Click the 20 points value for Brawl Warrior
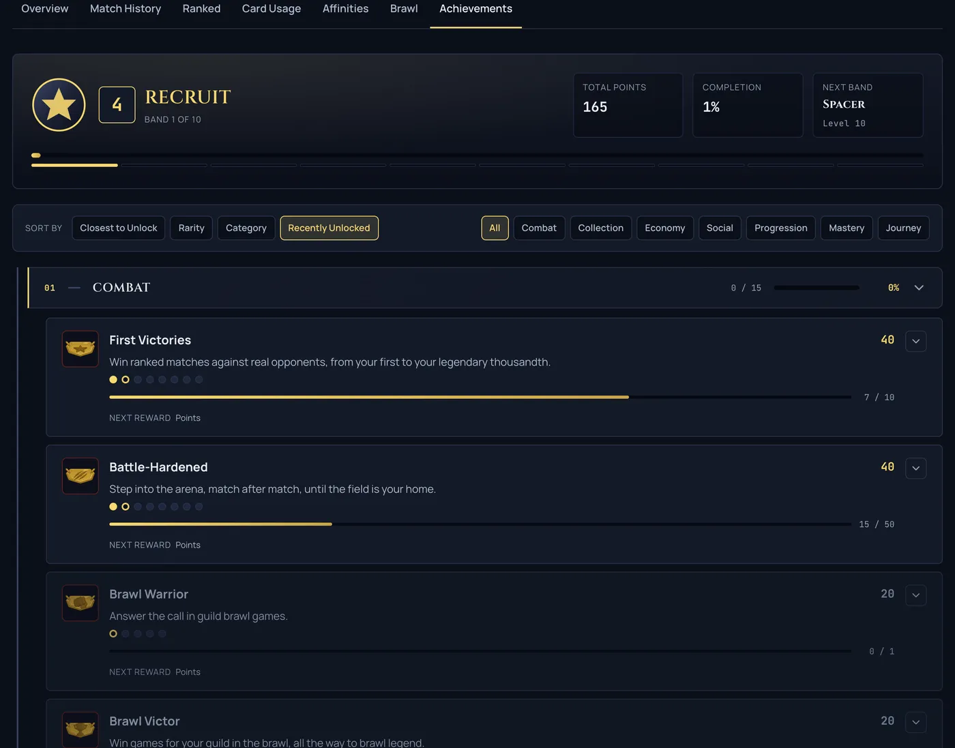The width and height of the screenshot is (955, 748). 887,594
